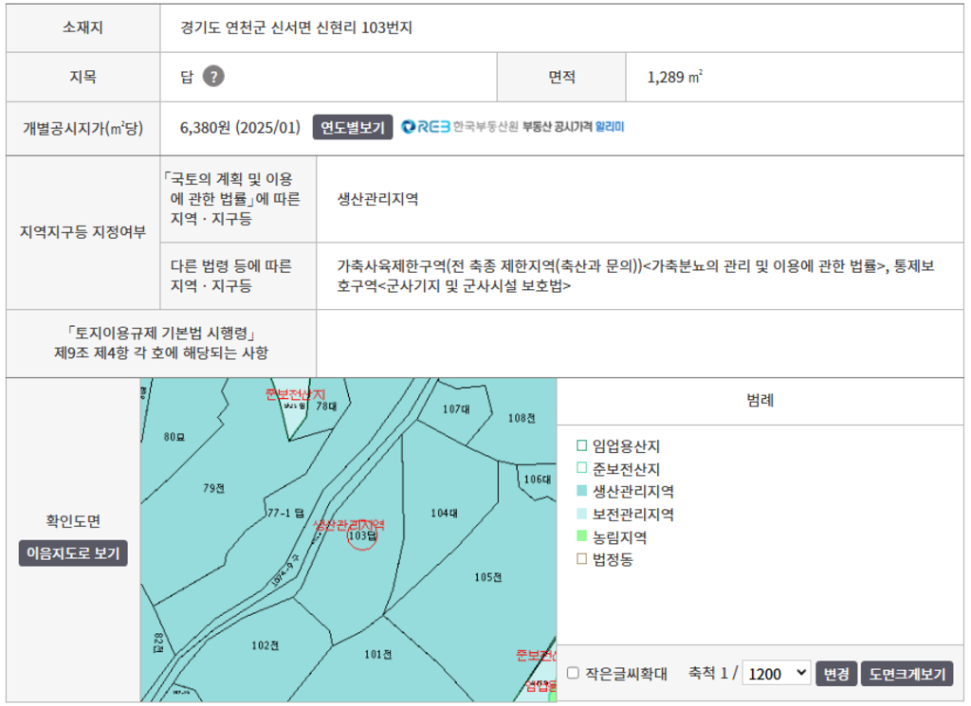Select parcel 103답 circled on the map

(362, 535)
